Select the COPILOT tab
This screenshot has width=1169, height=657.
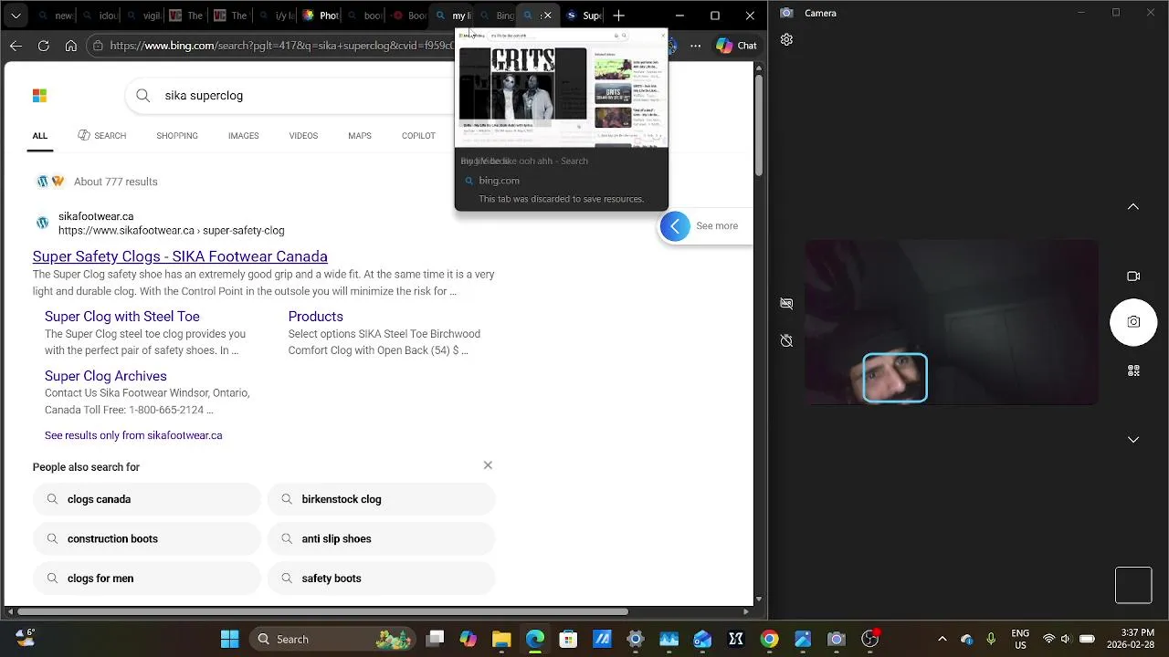click(x=418, y=135)
